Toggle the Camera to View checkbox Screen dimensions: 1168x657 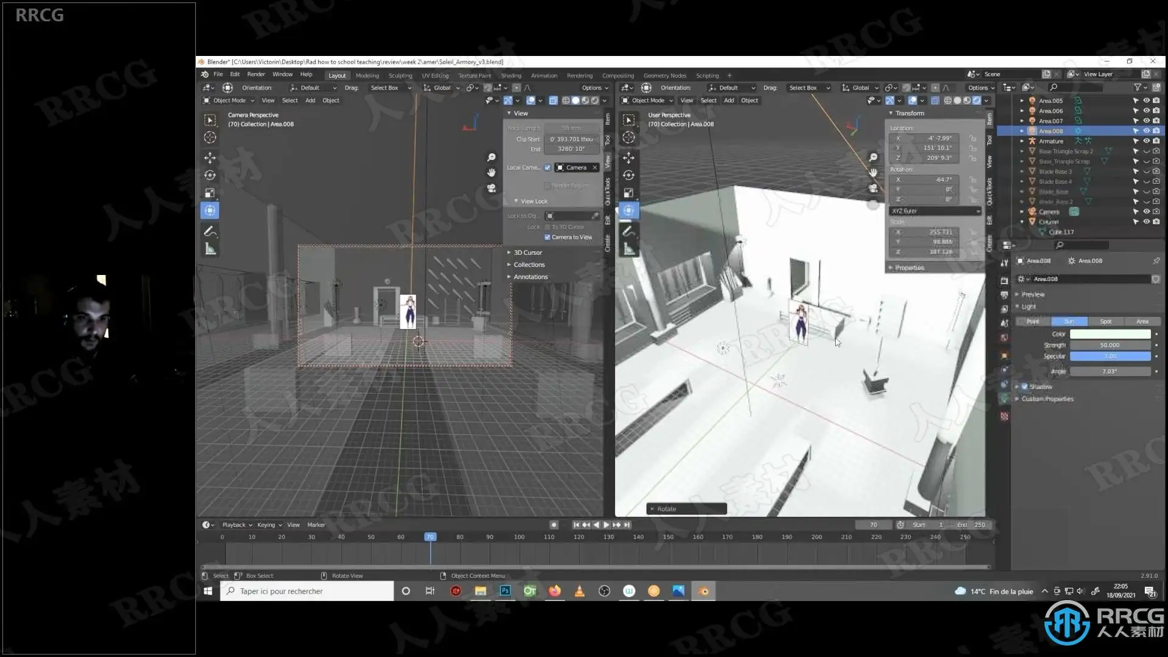pos(547,237)
